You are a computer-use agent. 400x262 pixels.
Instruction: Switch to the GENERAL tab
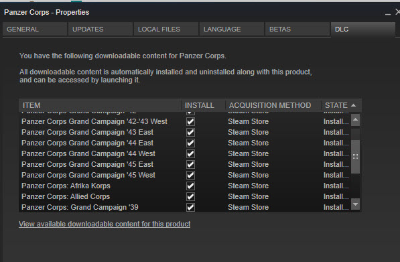[35, 29]
